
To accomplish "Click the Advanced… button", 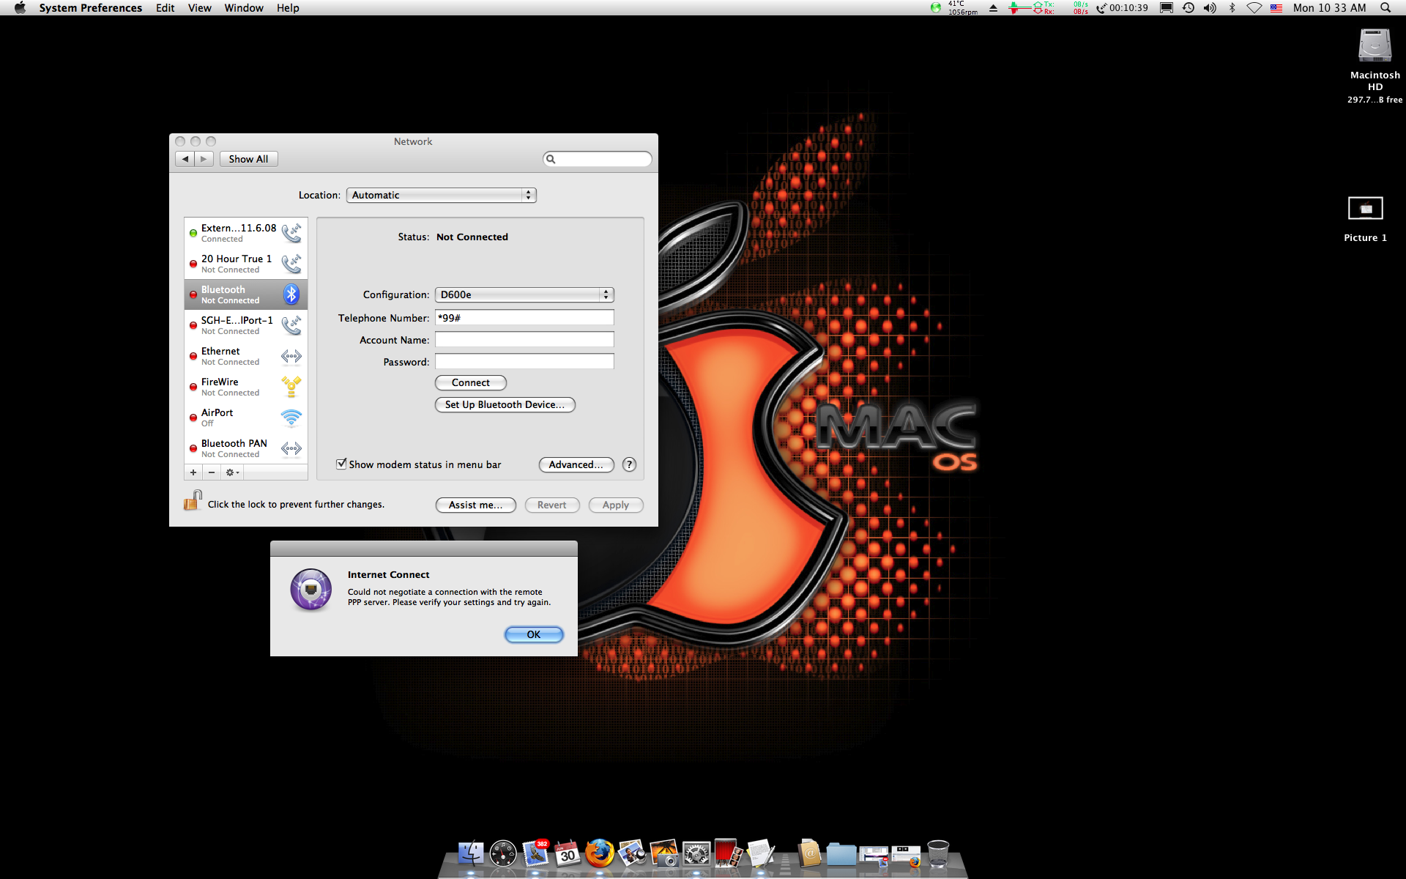I will click(x=576, y=464).
